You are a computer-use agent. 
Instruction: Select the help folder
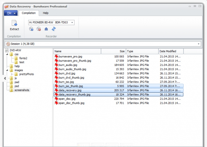point(17,66)
